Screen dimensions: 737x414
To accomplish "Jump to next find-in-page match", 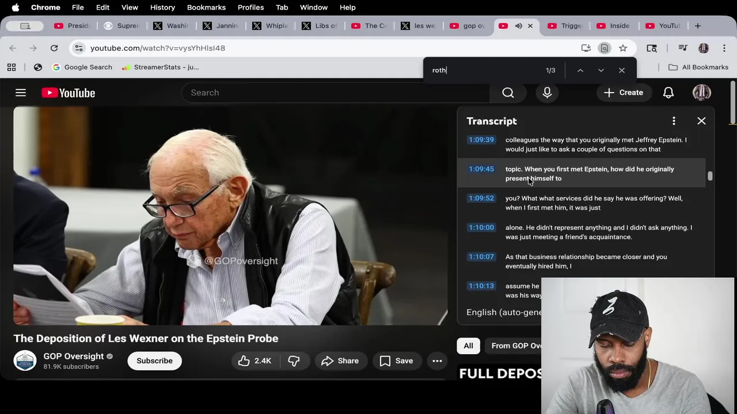I will click(601, 70).
